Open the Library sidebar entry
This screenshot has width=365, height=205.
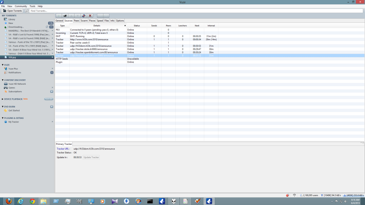[x=12, y=19]
